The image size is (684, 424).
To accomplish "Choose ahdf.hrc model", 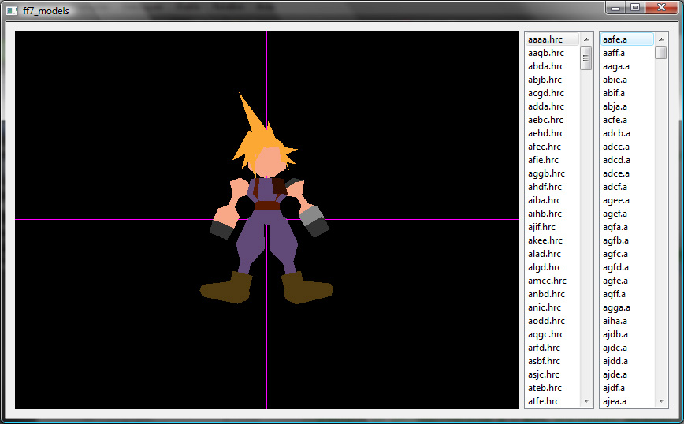I will (x=552, y=187).
